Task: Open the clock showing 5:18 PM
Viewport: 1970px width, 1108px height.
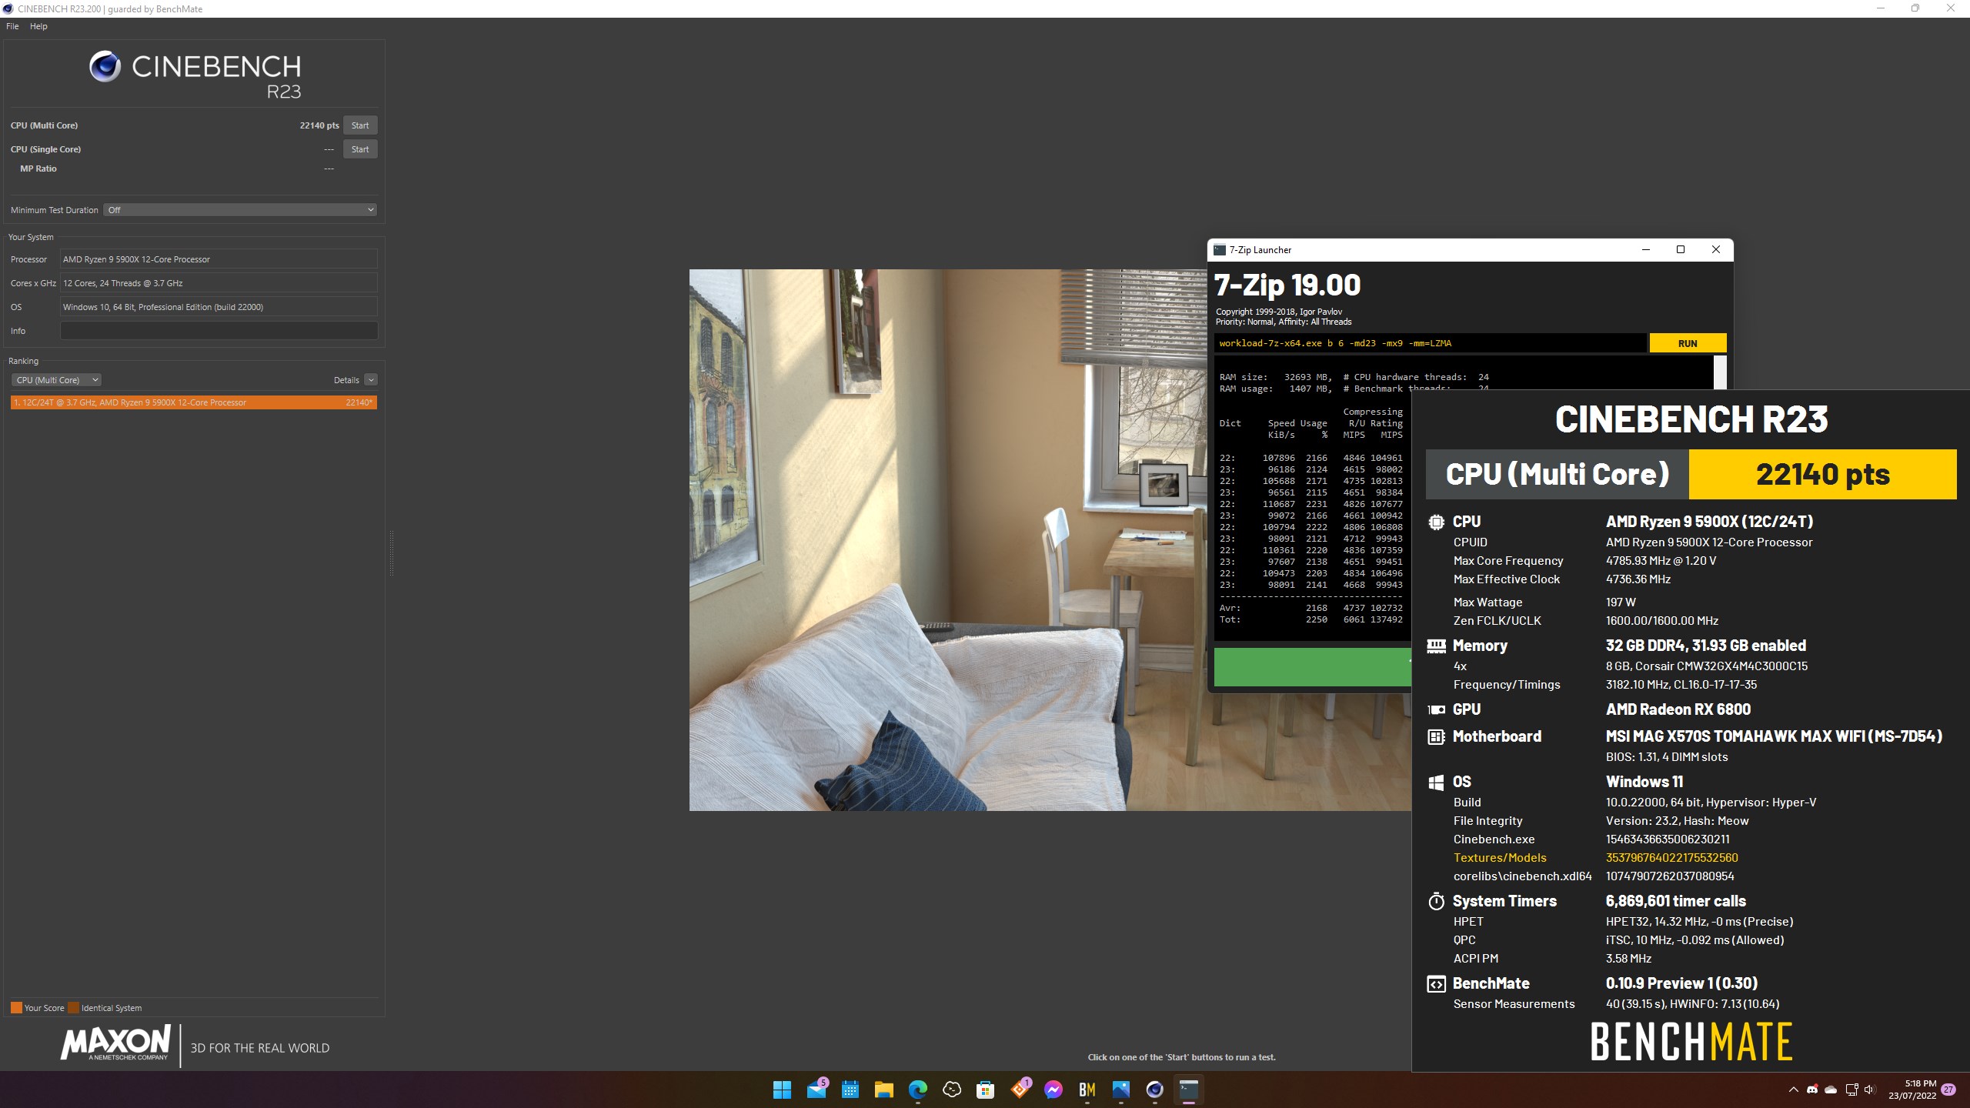Action: (x=1912, y=1090)
